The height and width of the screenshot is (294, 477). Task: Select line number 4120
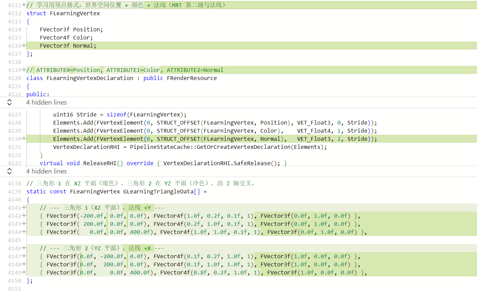click(x=15, y=78)
